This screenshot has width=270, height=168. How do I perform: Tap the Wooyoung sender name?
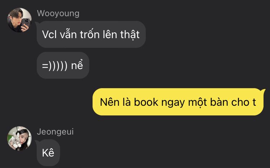[x=58, y=14]
